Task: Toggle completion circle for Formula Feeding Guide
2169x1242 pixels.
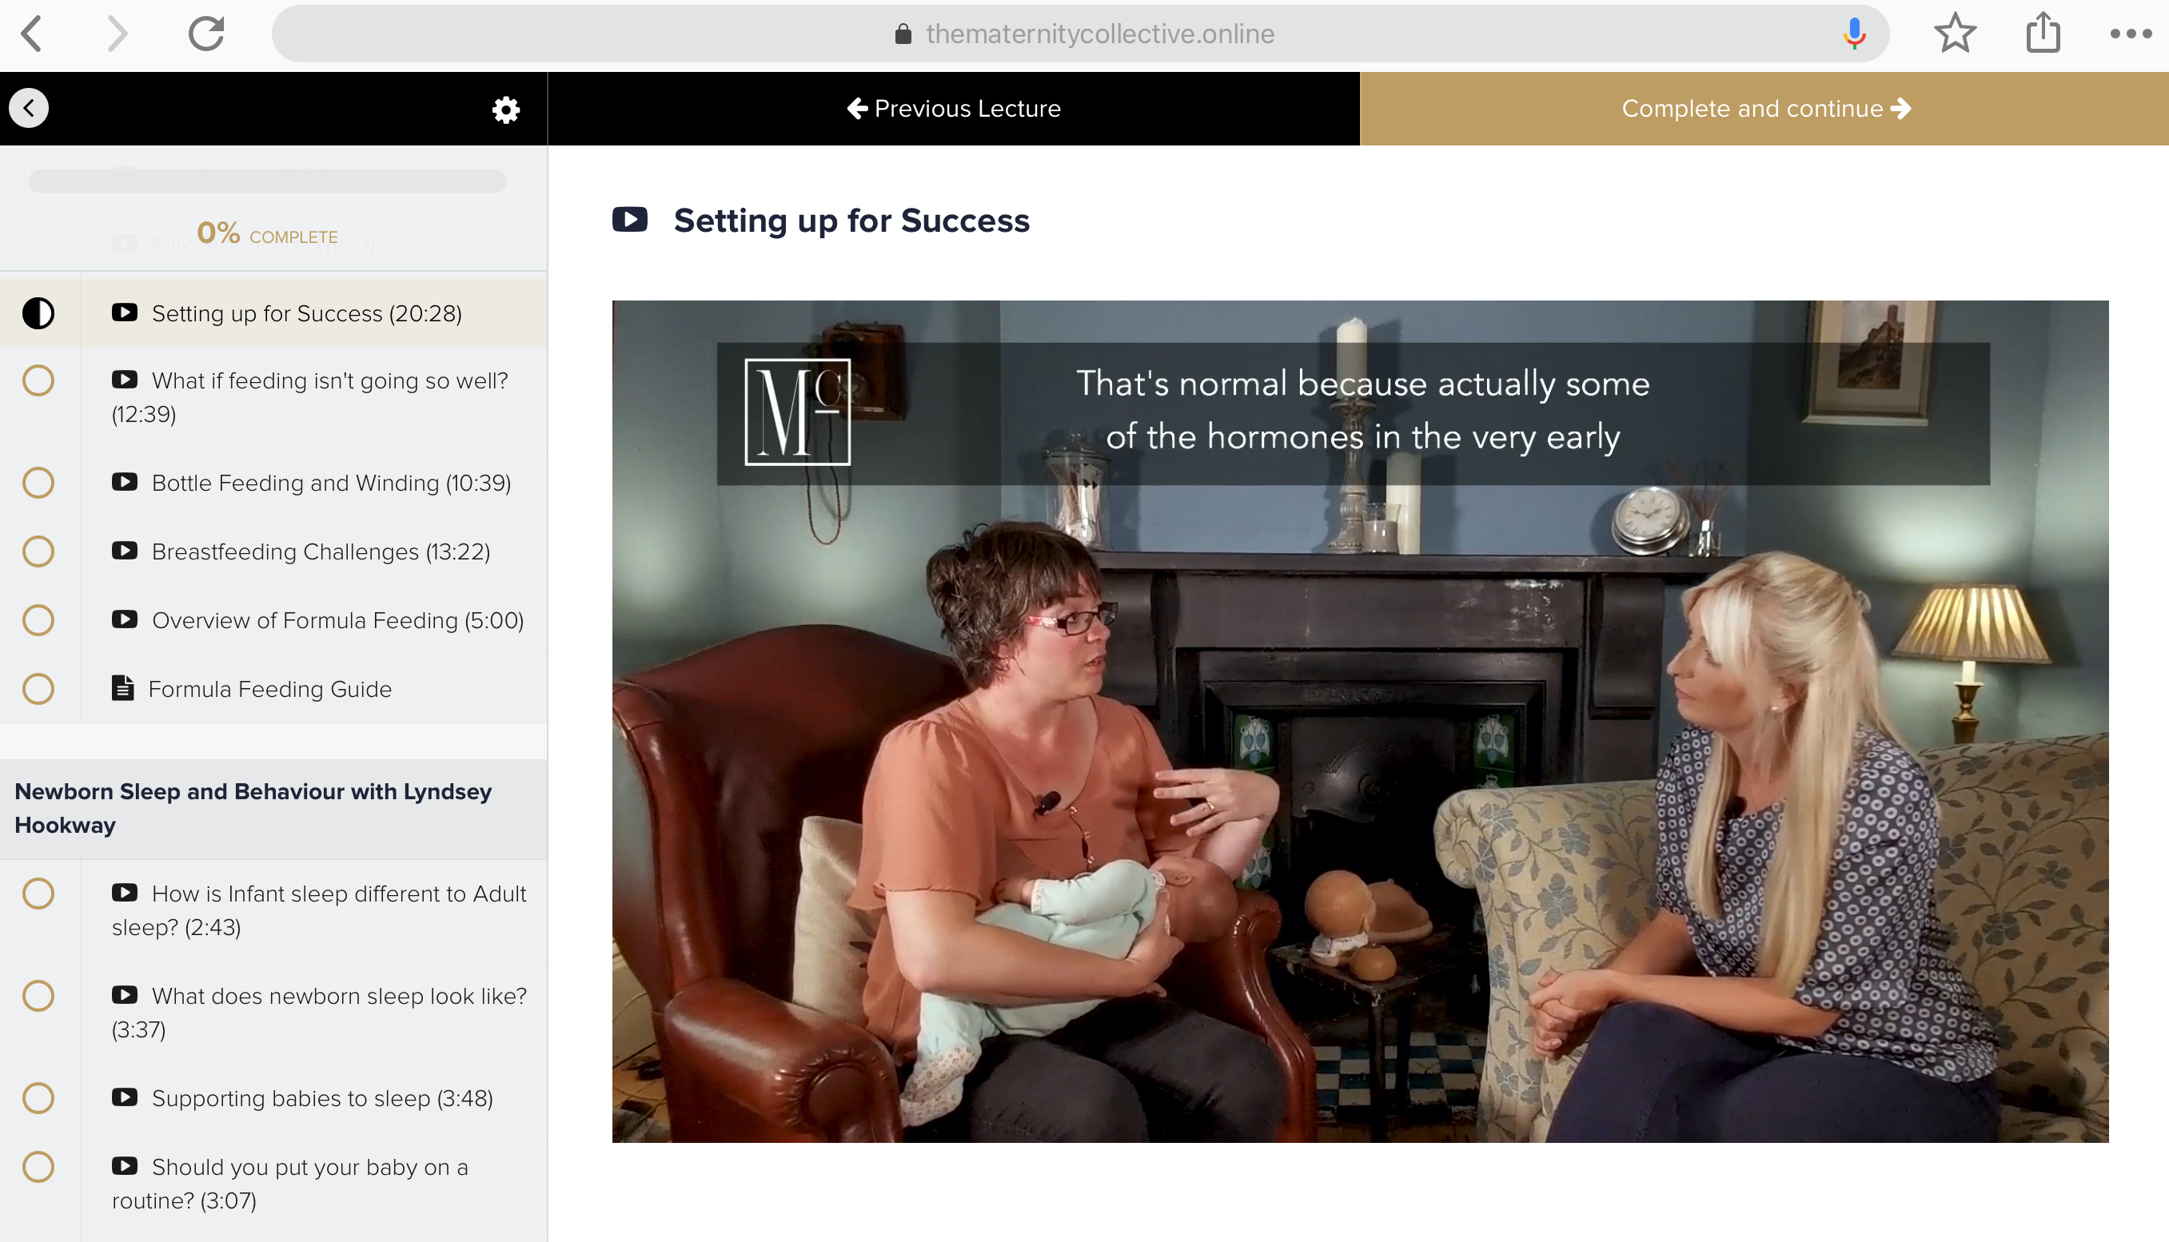Action: pyautogui.click(x=38, y=689)
